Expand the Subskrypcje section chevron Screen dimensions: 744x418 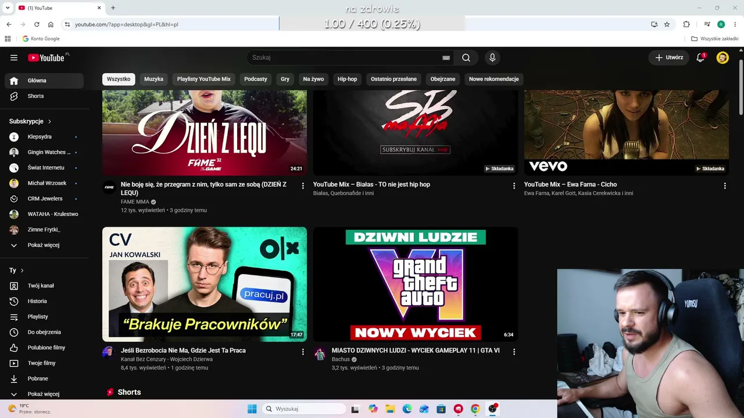click(x=49, y=121)
